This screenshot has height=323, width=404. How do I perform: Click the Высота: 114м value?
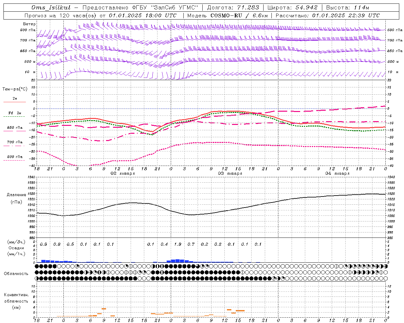tap(348, 8)
